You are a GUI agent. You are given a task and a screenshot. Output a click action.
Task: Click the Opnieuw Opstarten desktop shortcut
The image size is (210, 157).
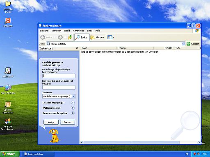[8, 108]
